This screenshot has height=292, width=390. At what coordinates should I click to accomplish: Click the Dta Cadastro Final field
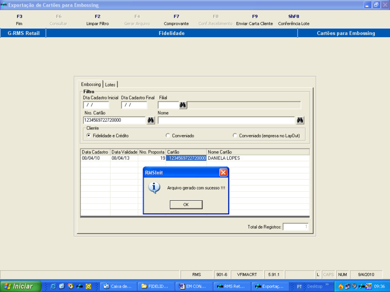pos(134,105)
